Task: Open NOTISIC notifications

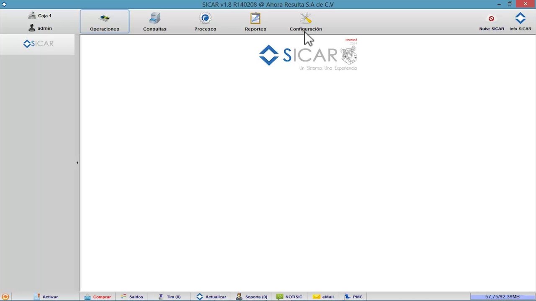Action: click(x=289, y=296)
